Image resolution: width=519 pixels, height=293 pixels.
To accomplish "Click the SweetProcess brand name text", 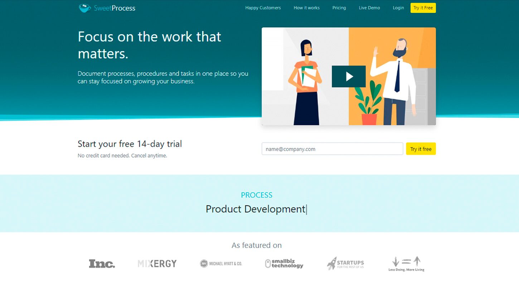I will point(115,8).
